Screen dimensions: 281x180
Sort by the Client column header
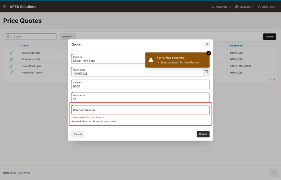[24, 45]
